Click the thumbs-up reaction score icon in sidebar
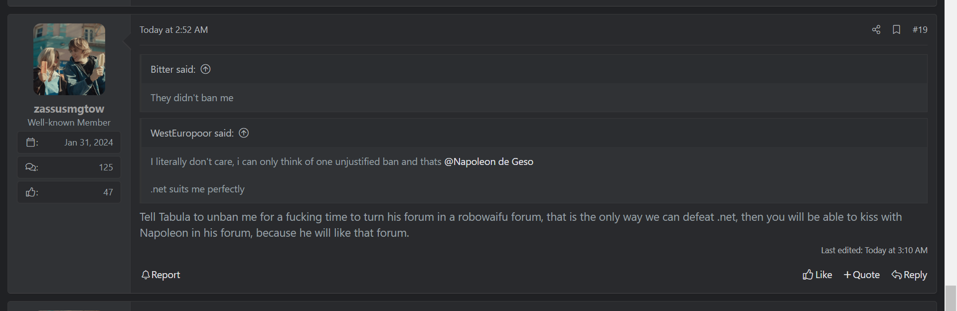Image resolution: width=957 pixels, height=311 pixels. pyautogui.click(x=31, y=192)
